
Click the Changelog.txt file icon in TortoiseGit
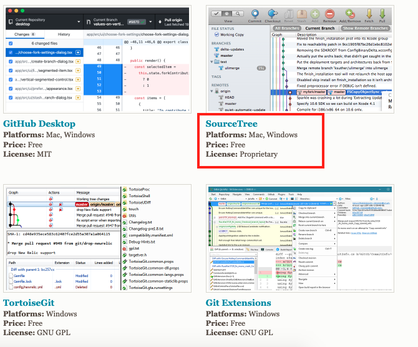click(125, 222)
